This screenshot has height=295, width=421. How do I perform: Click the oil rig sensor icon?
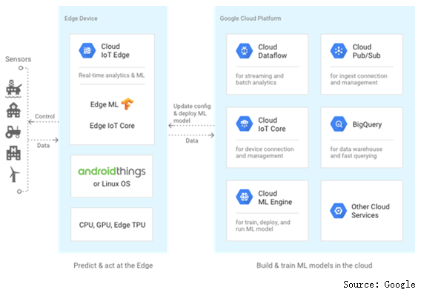[13, 89]
